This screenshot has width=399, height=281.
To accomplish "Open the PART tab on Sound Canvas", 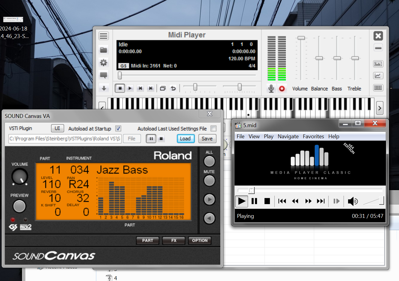I will pos(148,240).
